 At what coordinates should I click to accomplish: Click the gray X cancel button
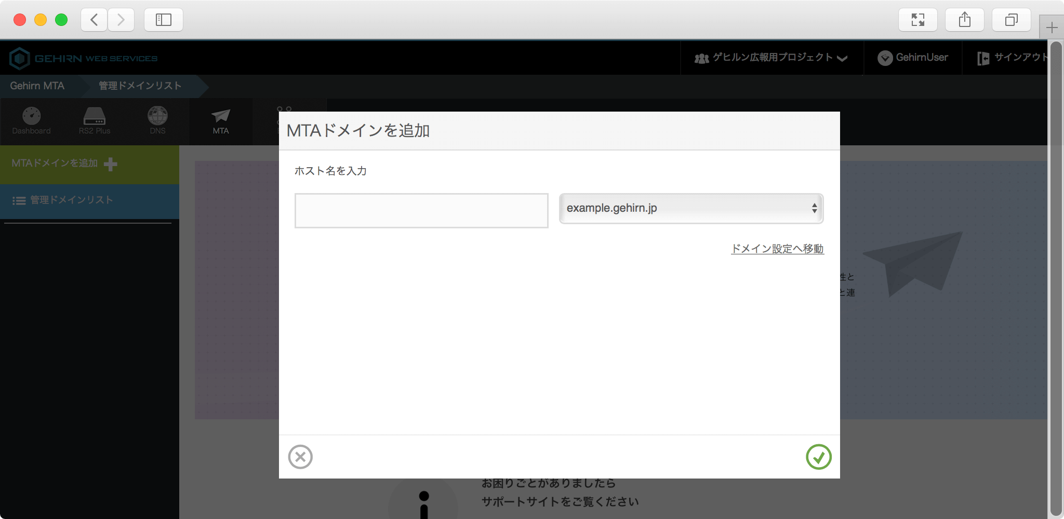300,457
